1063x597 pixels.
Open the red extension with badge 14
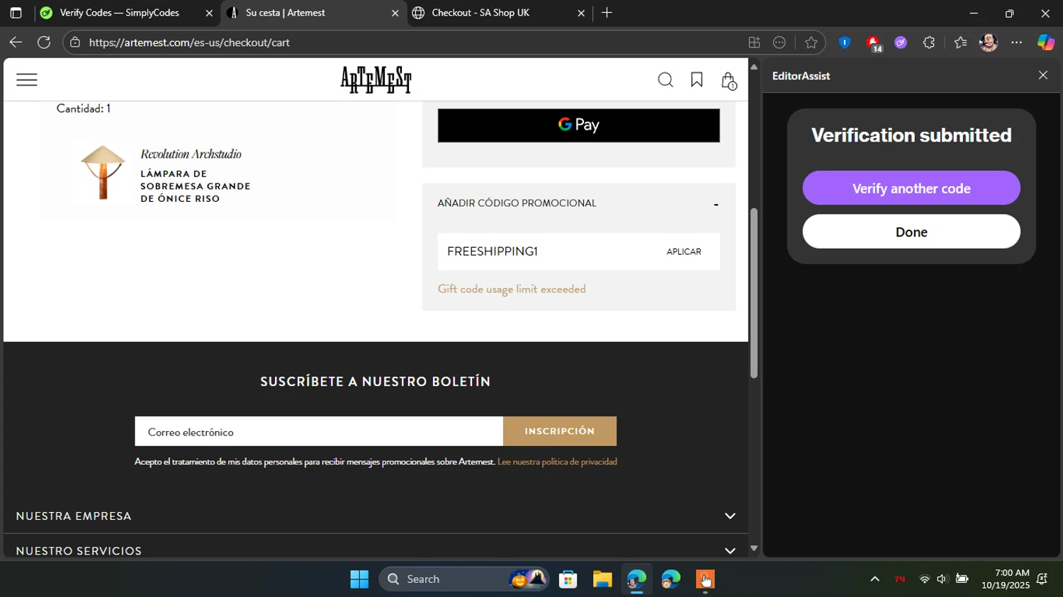[x=873, y=43]
